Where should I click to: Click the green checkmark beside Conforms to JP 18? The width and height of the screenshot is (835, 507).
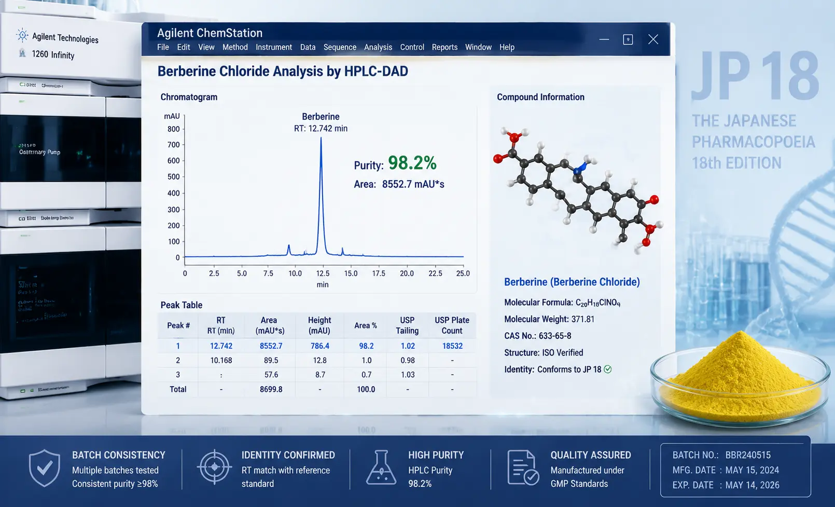(x=608, y=369)
